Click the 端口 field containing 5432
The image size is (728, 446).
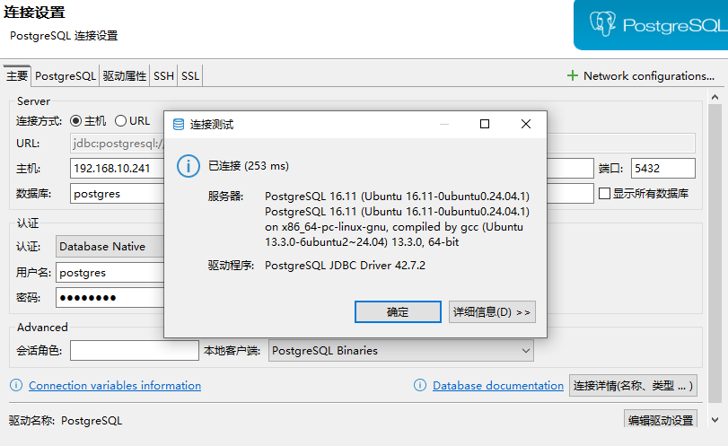pos(662,169)
